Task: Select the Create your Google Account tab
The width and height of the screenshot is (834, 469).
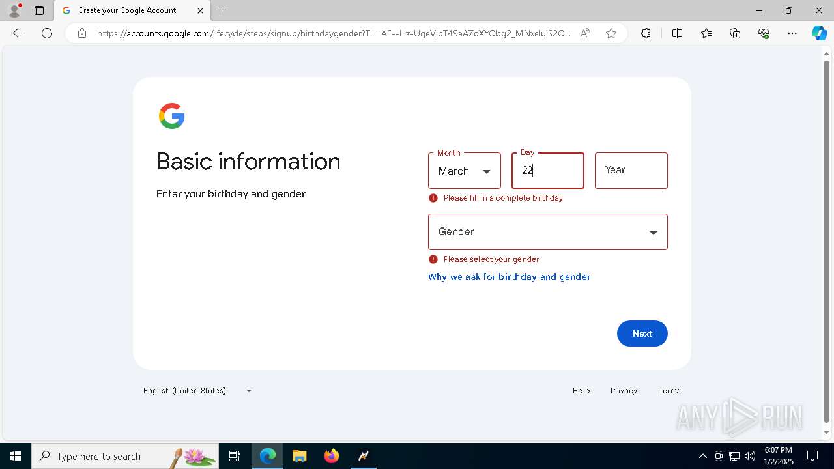Action: point(132,10)
